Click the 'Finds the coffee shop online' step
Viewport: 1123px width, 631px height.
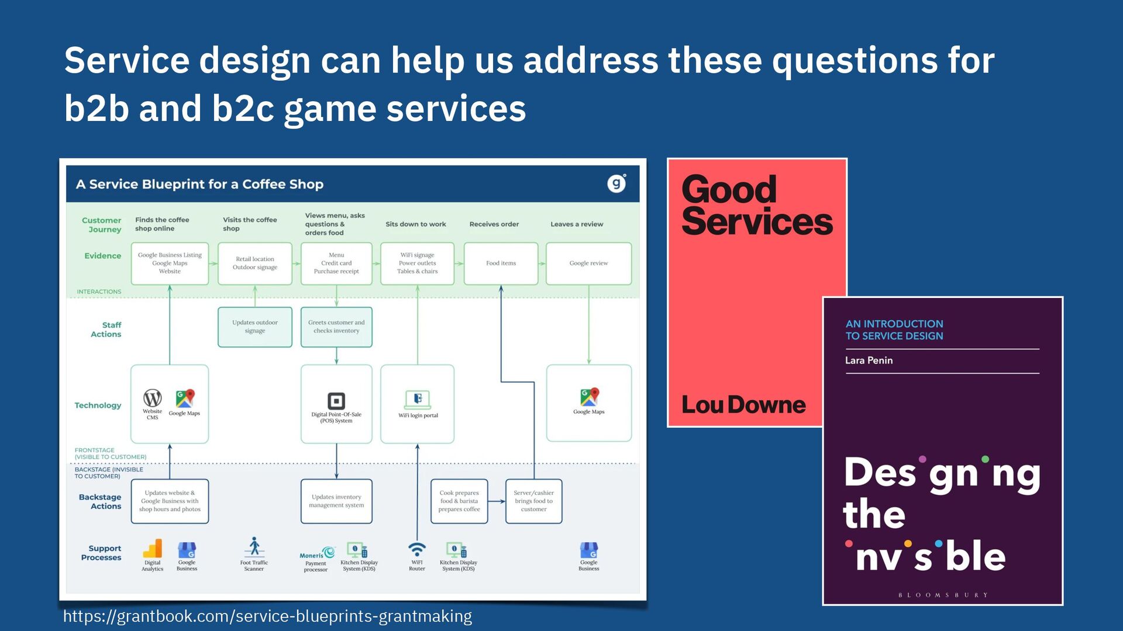pos(162,224)
